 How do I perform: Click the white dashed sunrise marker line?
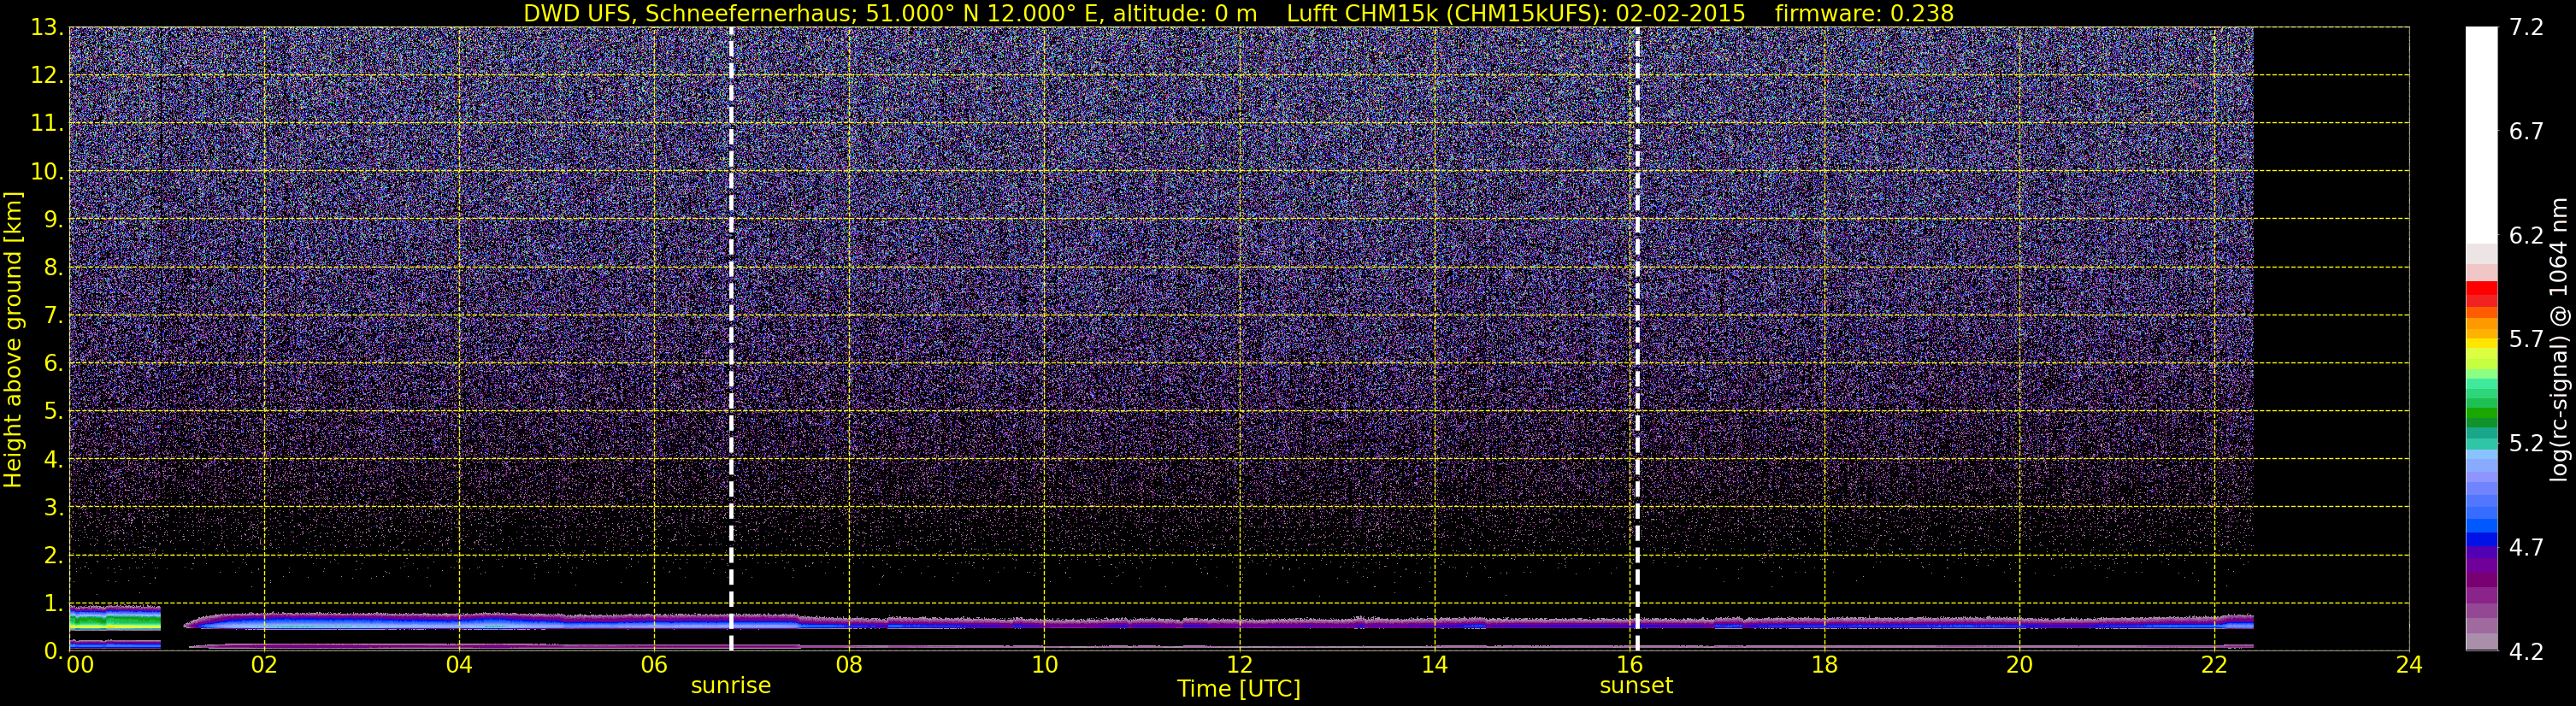click(x=731, y=339)
